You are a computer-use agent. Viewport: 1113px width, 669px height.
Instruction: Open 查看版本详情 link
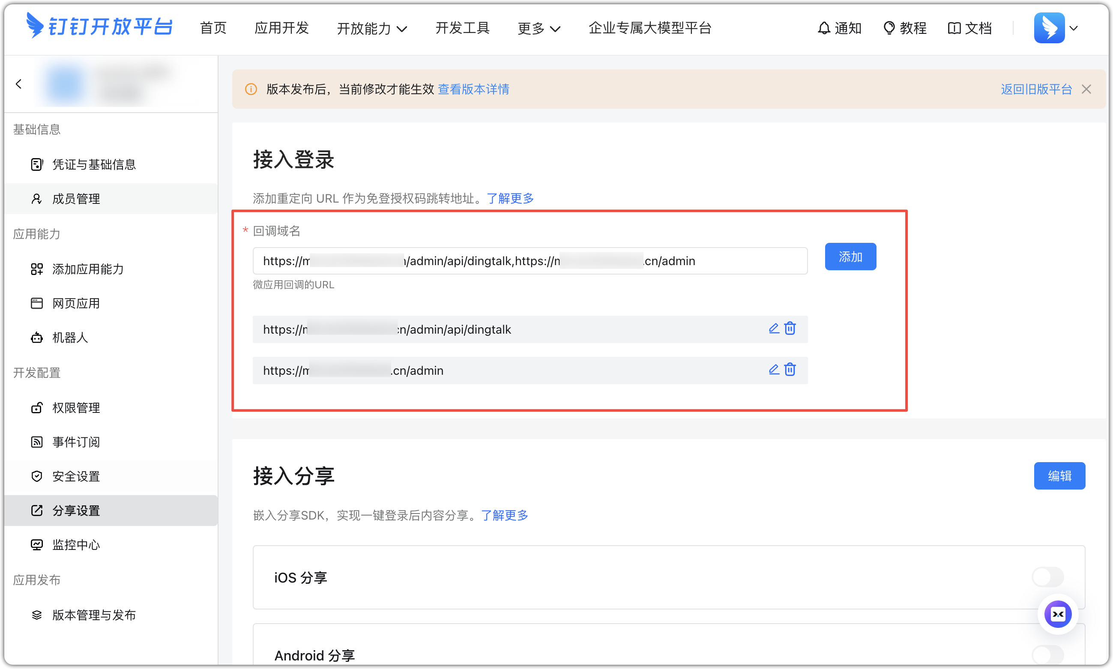(x=473, y=89)
